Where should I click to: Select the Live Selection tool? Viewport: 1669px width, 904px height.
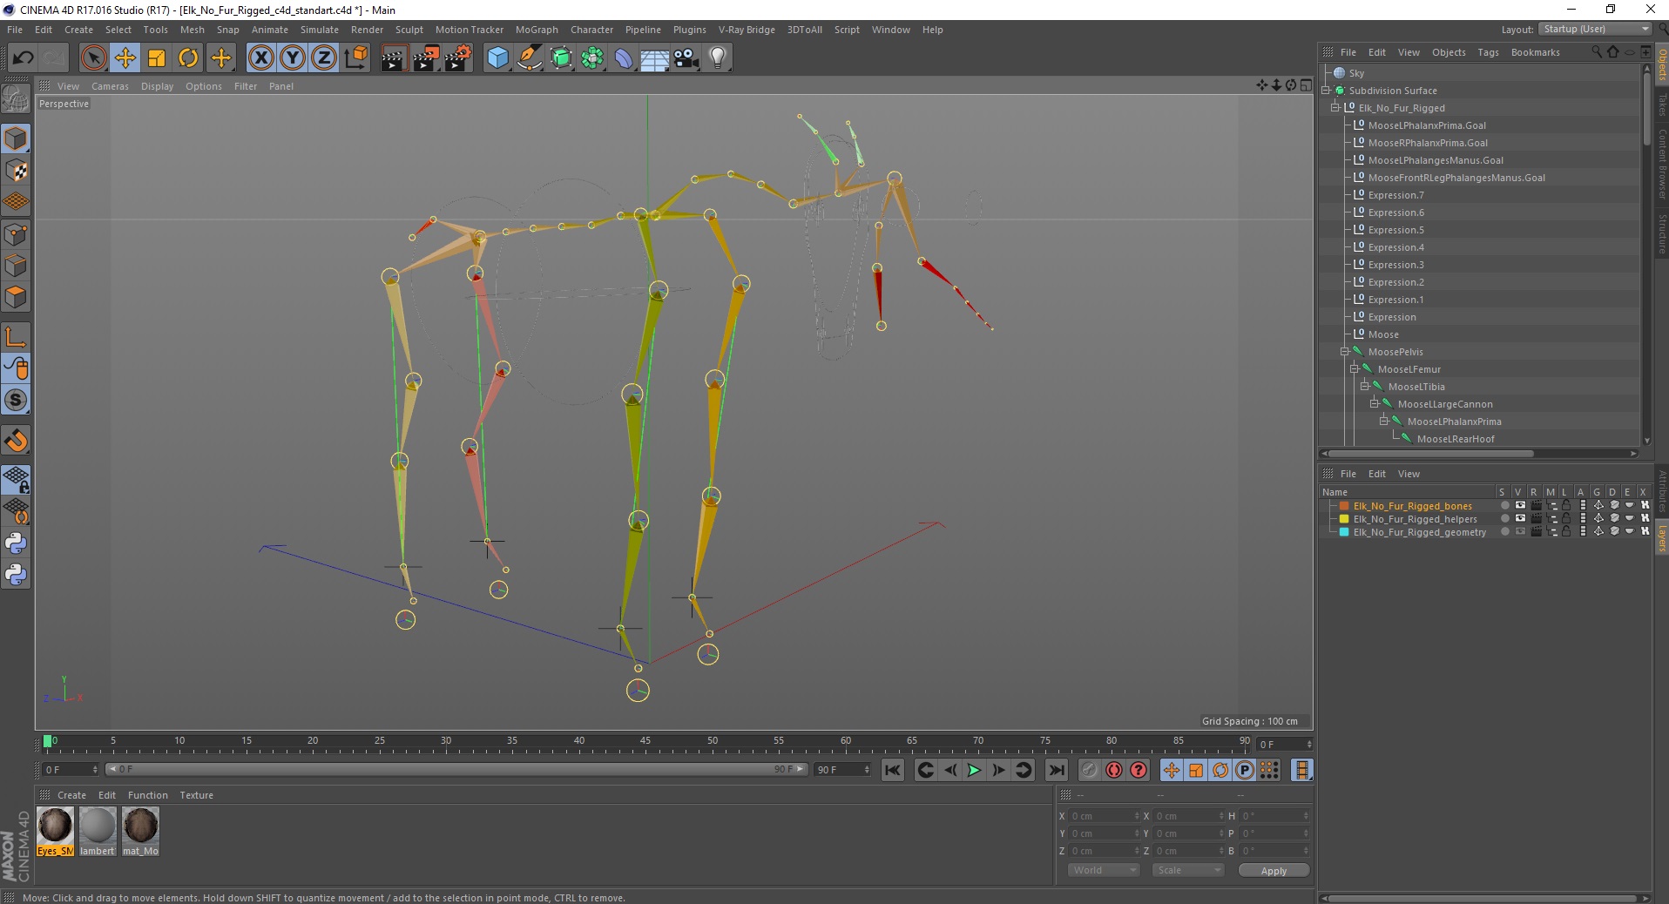point(93,58)
